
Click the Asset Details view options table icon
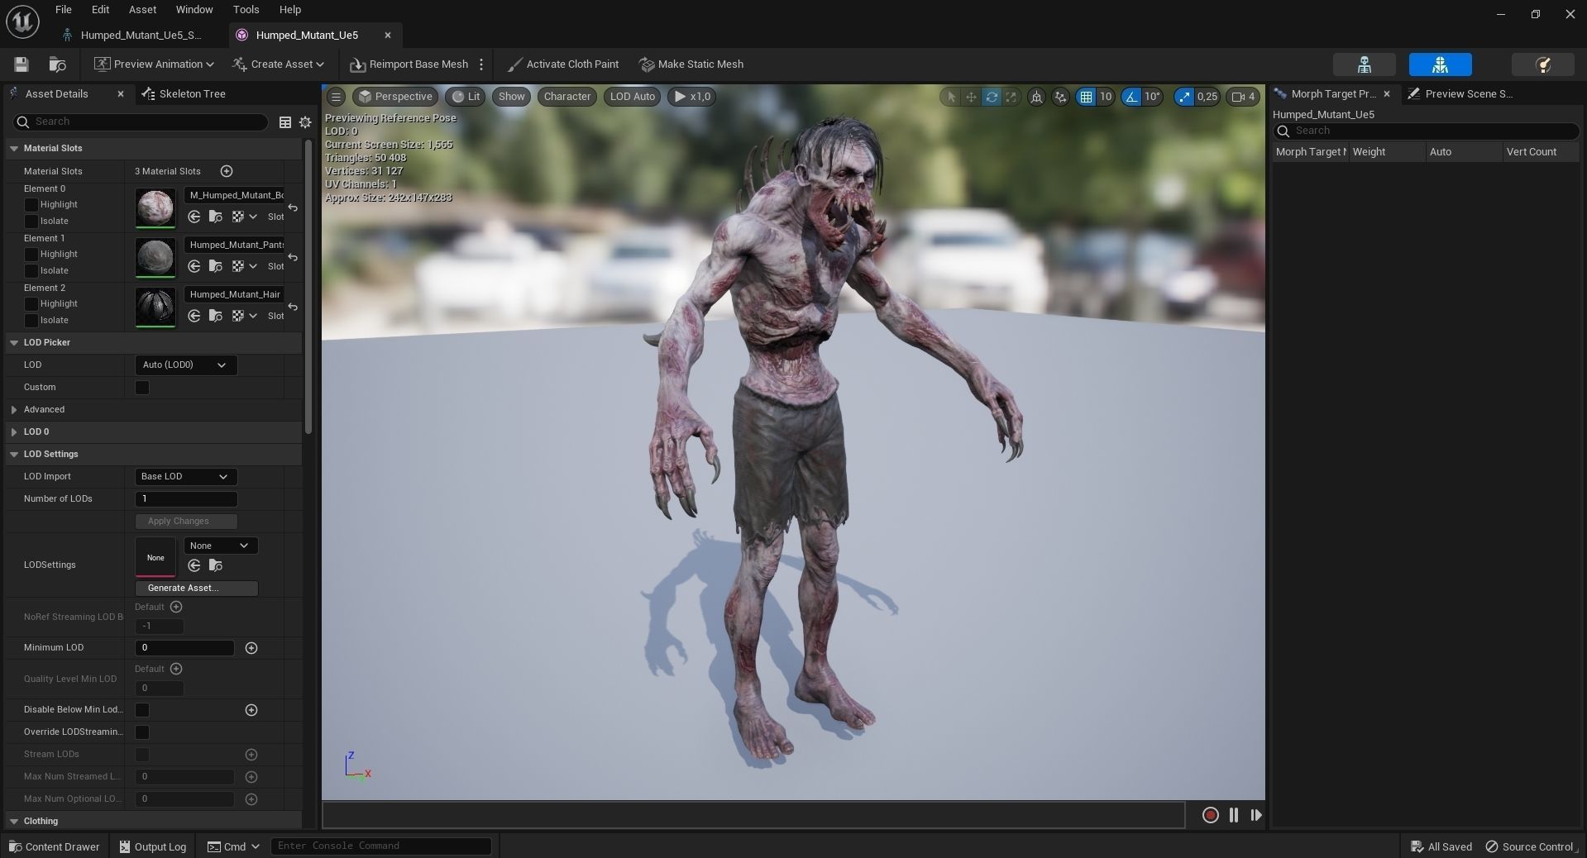285,122
